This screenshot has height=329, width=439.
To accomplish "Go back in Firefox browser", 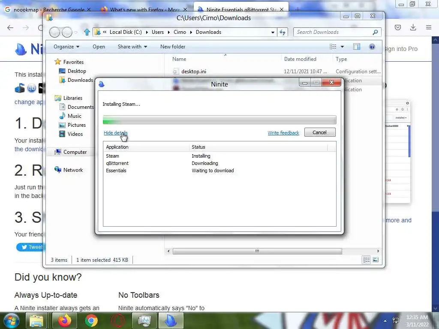I will tap(10, 27).
